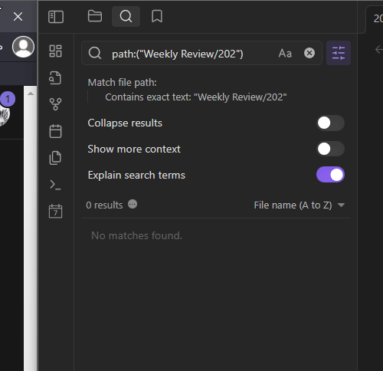Open command palette terminal icon
Screen dimensions: 383x371
(x=55, y=185)
